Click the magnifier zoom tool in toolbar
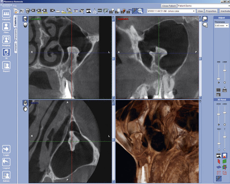 pyautogui.click(x=141, y=11)
